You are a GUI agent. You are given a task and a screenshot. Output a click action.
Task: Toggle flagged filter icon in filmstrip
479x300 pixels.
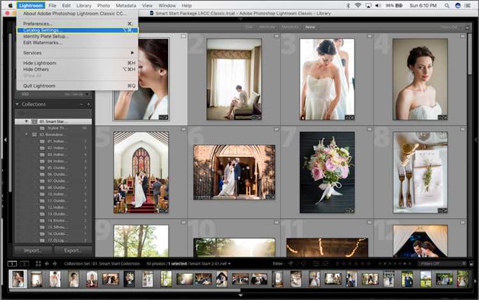point(291,264)
